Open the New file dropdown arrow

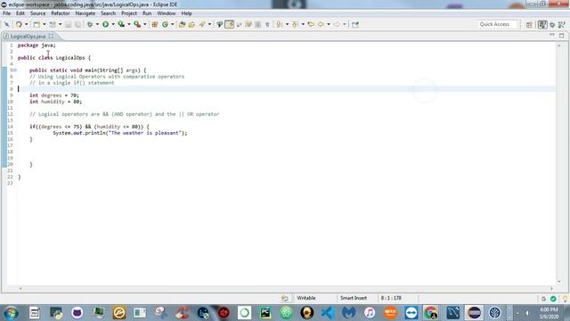(x=45, y=24)
